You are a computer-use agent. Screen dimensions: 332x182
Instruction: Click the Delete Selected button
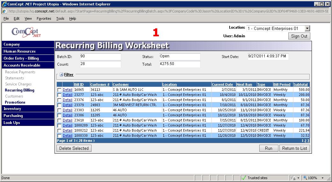coord(74,148)
